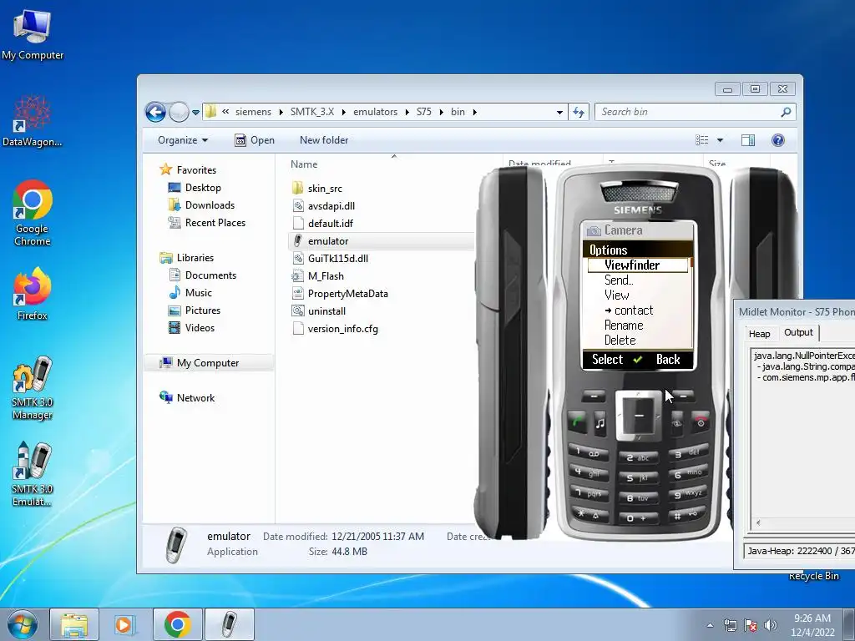This screenshot has width=855, height=641.
Task: Select the skin_src folder
Action: (x=317, y=189)
